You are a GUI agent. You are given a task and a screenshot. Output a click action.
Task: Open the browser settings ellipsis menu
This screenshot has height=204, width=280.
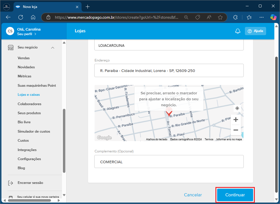point(262,17)
